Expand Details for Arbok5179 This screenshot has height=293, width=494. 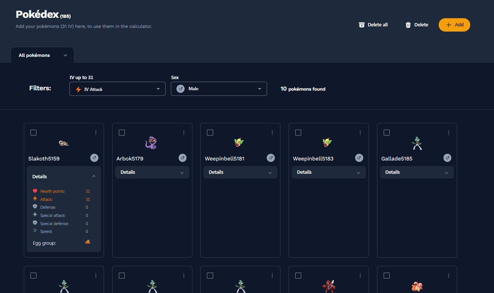pos(152,172)
